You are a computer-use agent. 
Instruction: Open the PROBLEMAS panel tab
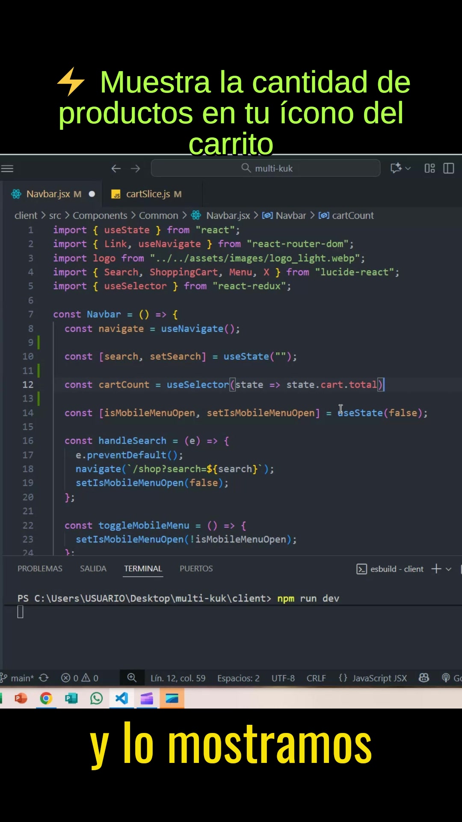[40, 569]
